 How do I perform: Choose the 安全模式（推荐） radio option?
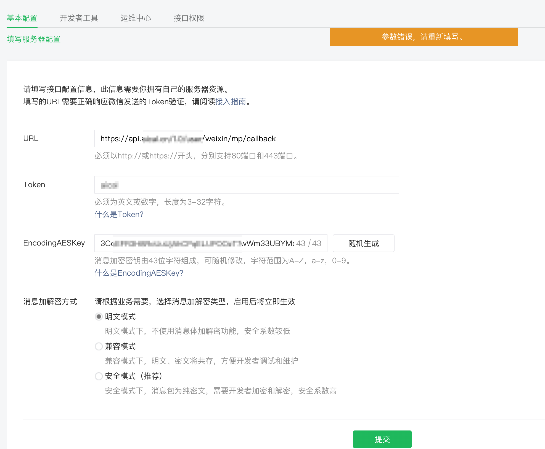point(99,376)
